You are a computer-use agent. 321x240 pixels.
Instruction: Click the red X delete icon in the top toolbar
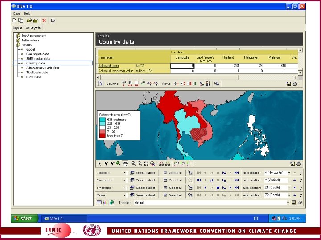coord(44,20)
